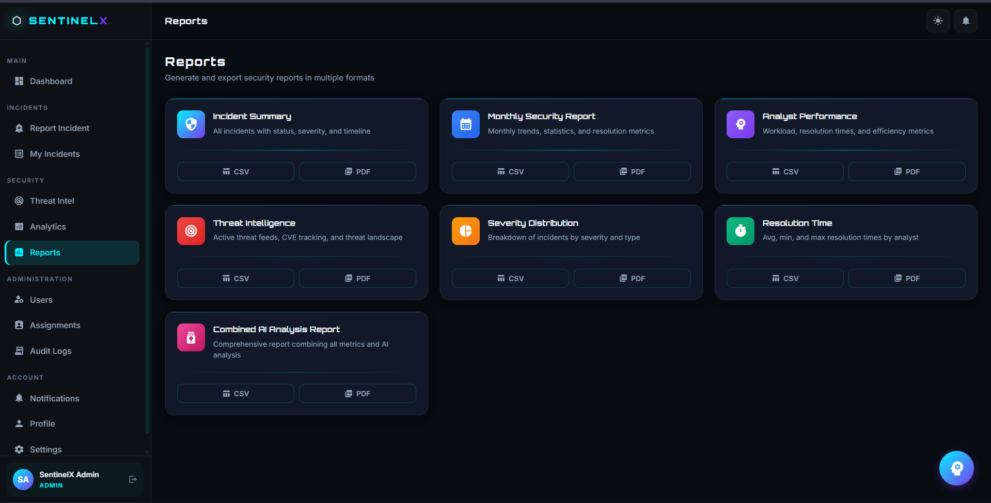Open the Analytics section
Viewport: 991px width, 503px height.
click(72, 226)
